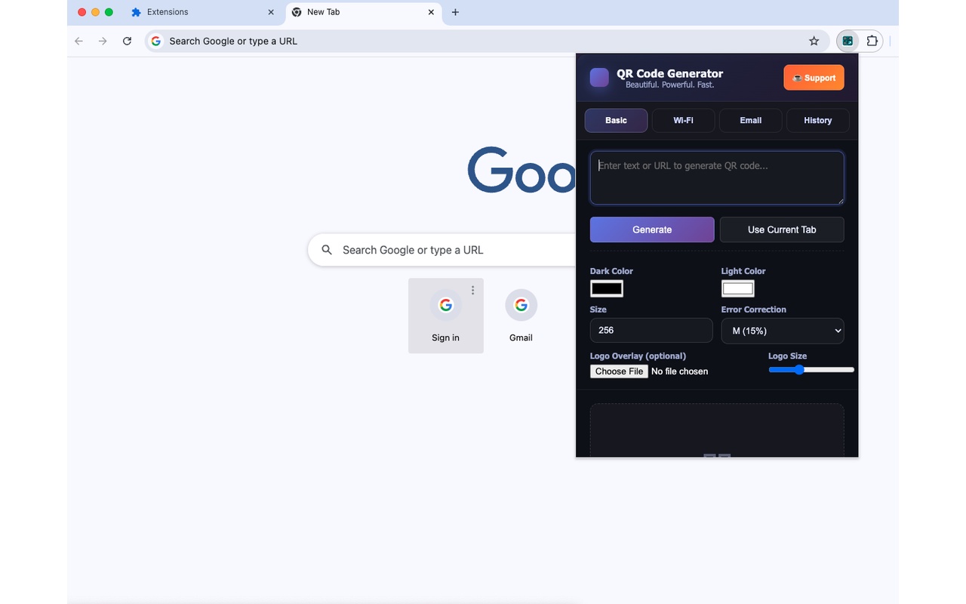The image size is (966, 604).
Task: Go forward with the arrow button
Action: (103, 41)
